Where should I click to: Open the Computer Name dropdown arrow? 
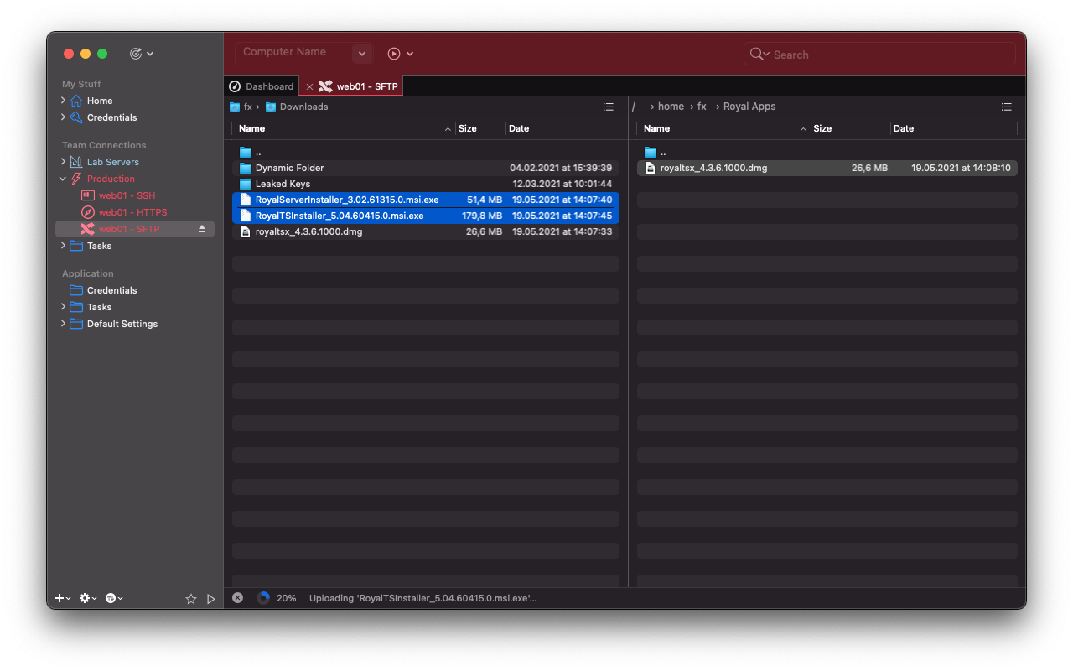[x=361, y=53]
